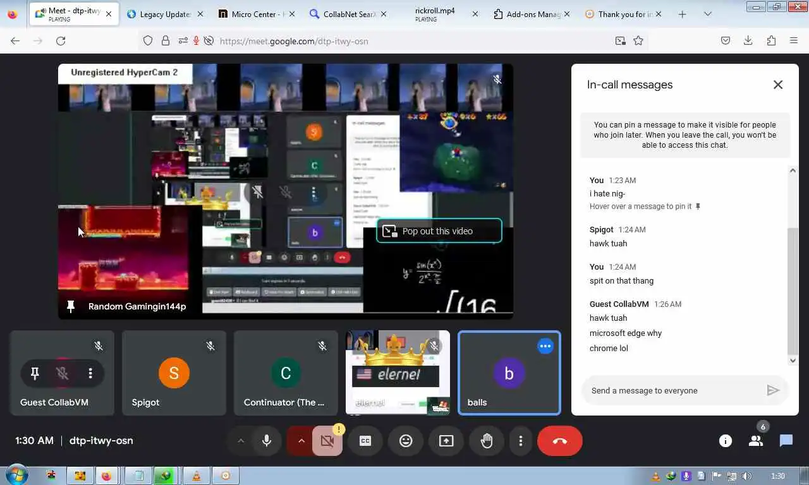This screenshot has height=485, width=809.
Task: Turn on captions with the CC button
Action: (x=365, y=441)
